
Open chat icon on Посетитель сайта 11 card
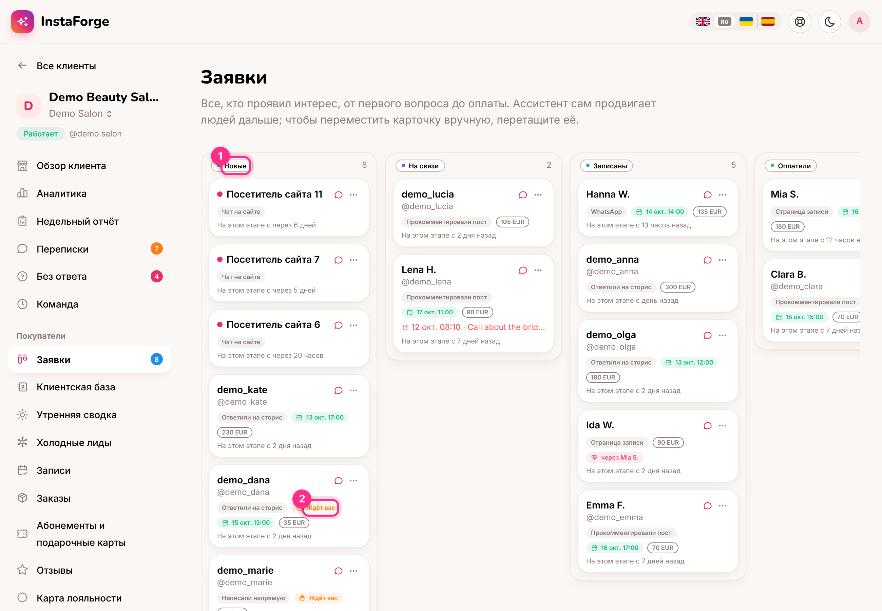coord(338,195)
